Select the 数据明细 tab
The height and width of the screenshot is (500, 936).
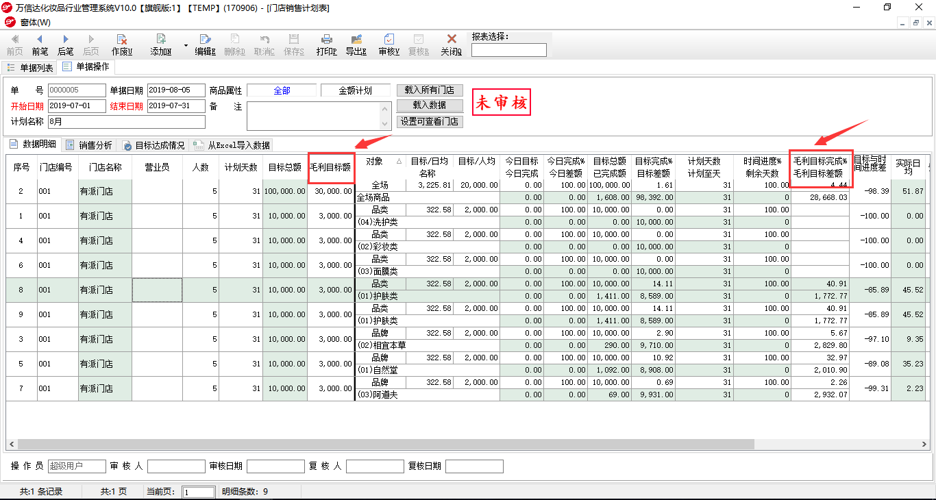33,145
